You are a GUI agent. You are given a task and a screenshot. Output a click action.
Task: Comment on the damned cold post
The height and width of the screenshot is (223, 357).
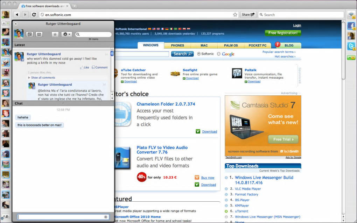point(100,67)
